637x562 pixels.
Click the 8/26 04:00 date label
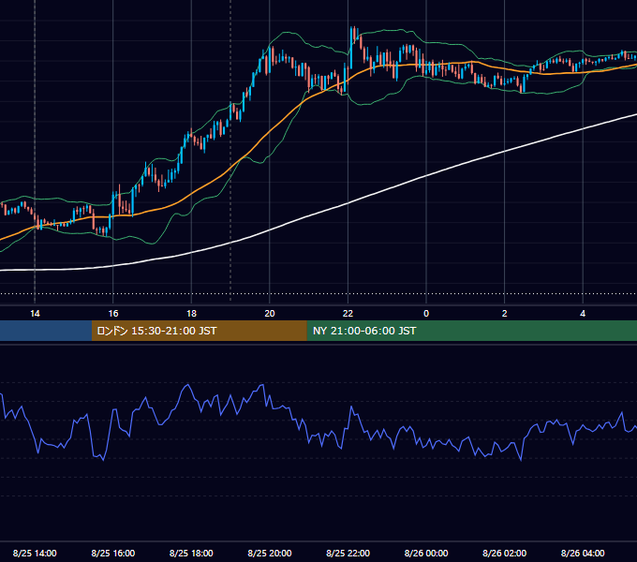[x=583, y=553]
